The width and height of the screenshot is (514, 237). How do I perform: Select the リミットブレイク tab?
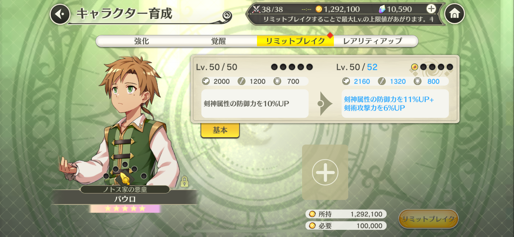tap(295, 41)
